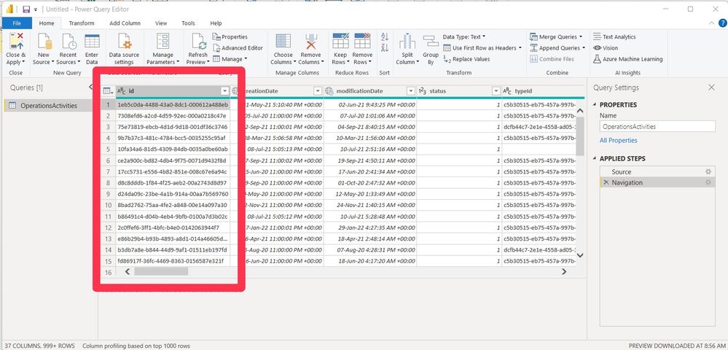The height and width of the screenshot is (350, 728).
Task: Click the Keep Rows icon
Action: click(x=341, y=42)
